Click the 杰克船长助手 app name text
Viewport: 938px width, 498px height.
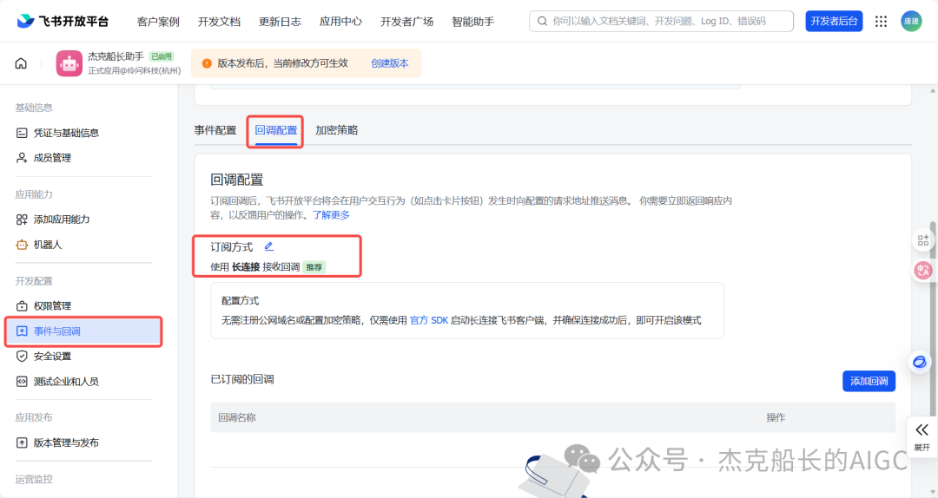tap(116, 56)
